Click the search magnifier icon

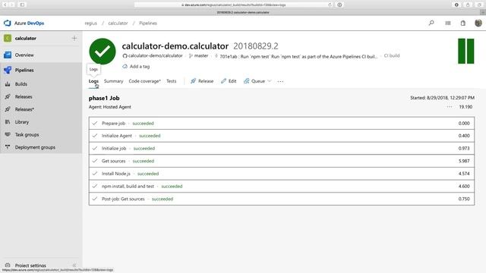[431, 23]
